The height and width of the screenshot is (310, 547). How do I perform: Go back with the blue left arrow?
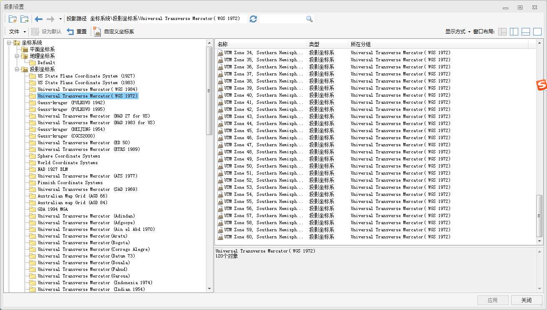(x=39, y=19)
